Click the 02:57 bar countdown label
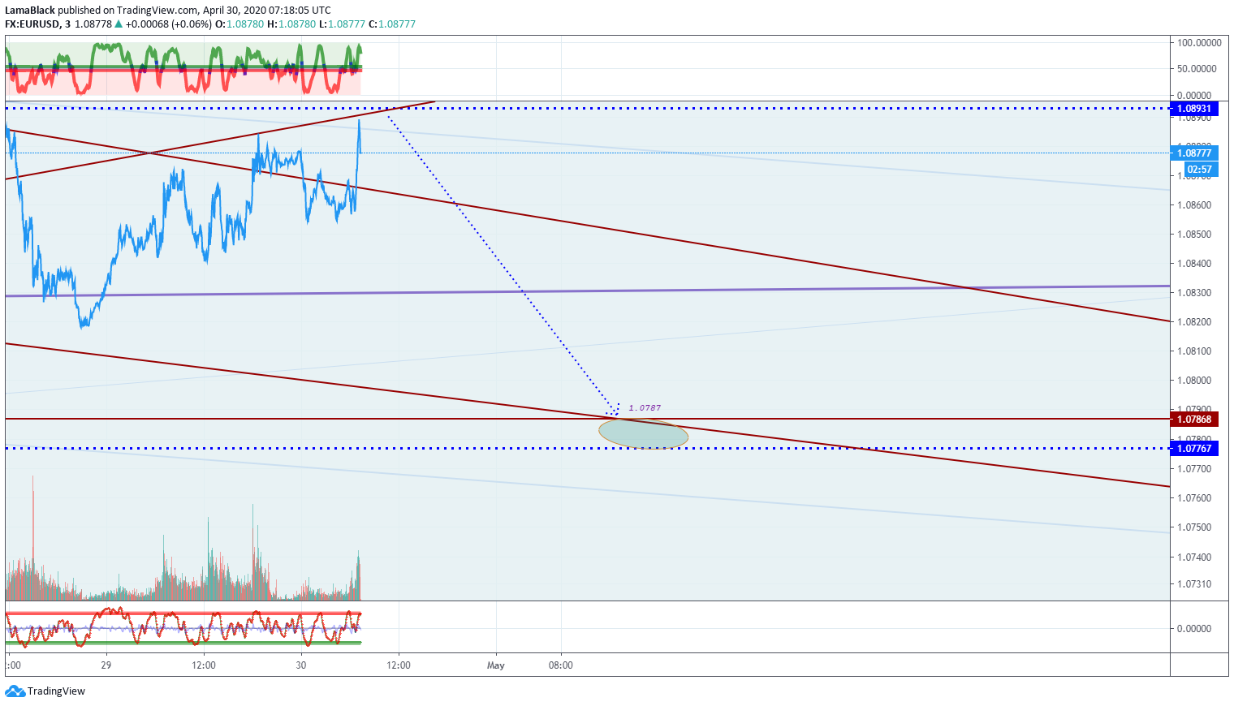Screen dimensions: 1234x706 (1199, 170)
